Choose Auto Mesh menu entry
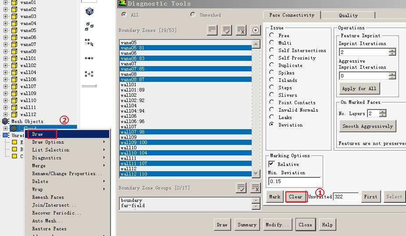Viewport: 406px width, 236px height. tap(68, 221)
